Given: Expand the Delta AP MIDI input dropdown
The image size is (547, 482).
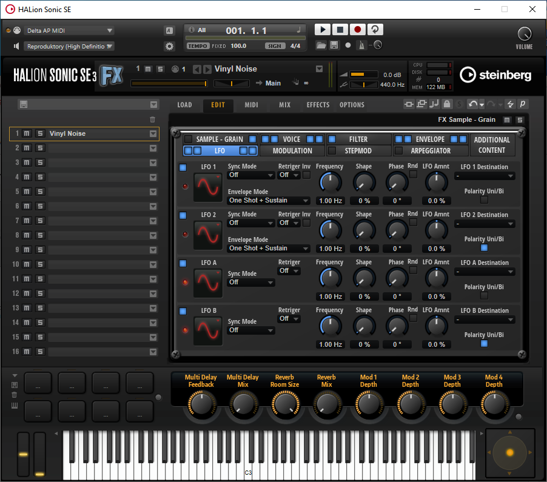Looking at the screenshot, I should 69,30.
